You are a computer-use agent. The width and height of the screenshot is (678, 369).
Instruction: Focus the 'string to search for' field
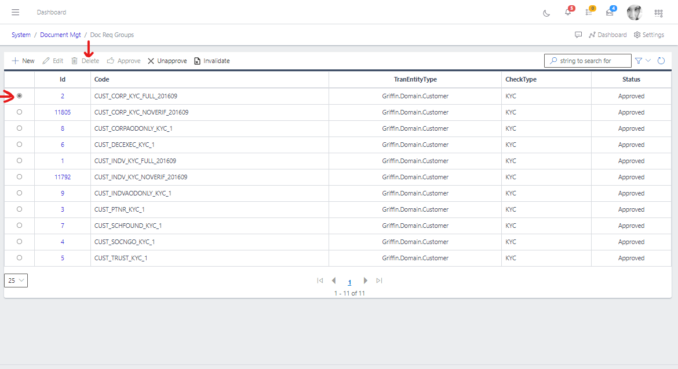(x=588, y=61)
